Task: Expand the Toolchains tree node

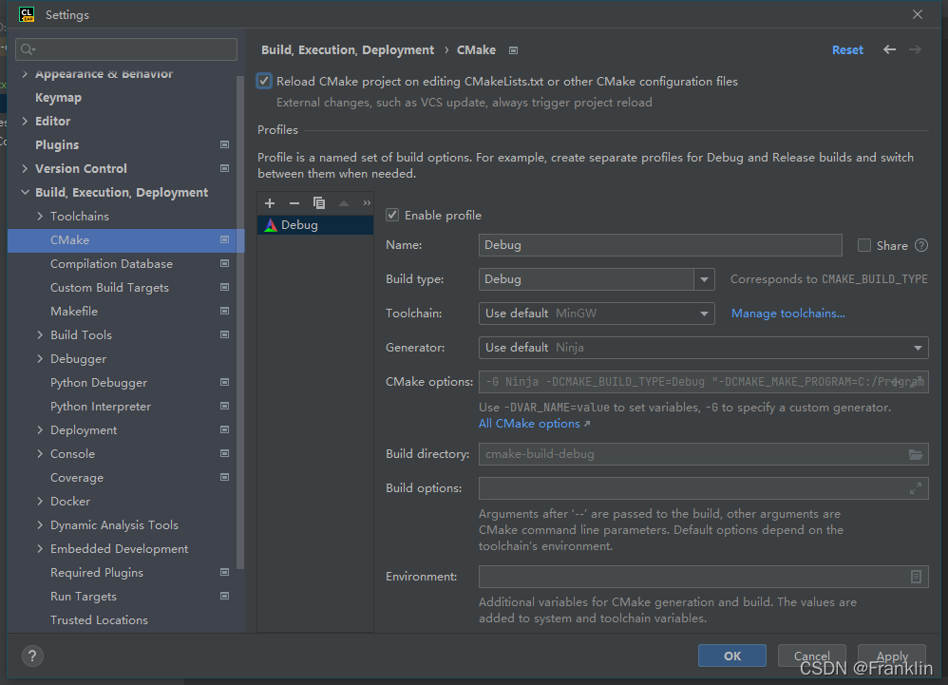Action: [x=40, y=216]
